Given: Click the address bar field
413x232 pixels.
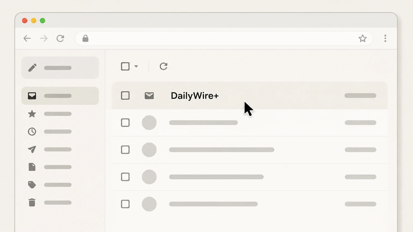Looking at the screenshot, I should pos(224,38).
